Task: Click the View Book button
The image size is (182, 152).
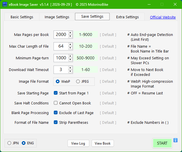Action: coord(103,143)
